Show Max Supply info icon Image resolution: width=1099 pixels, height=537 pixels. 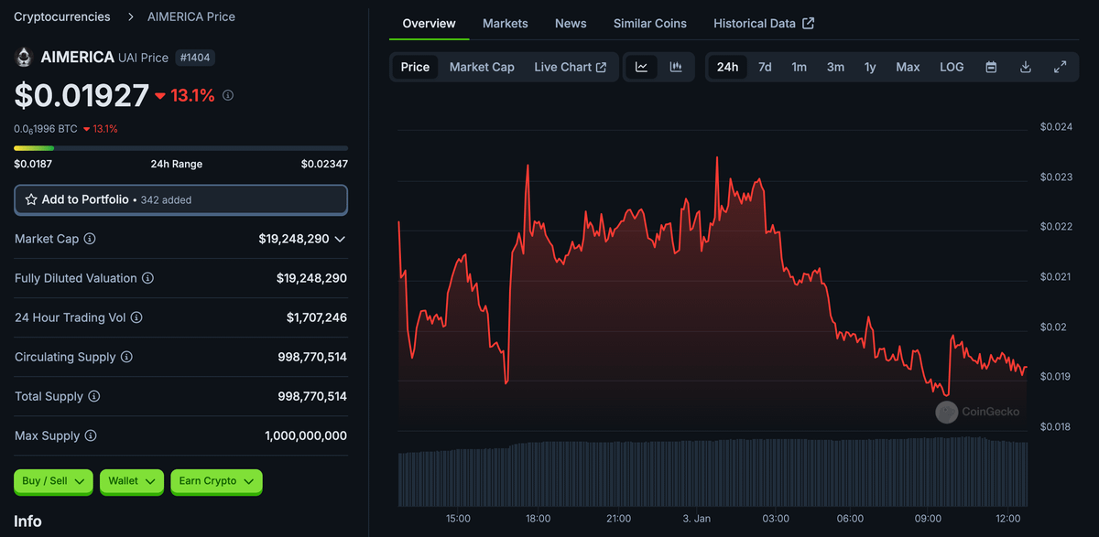tap(90, 435)
